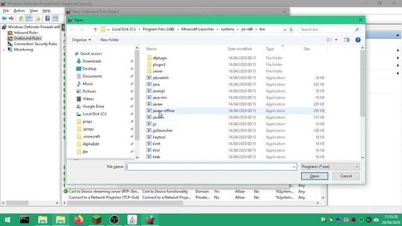Viewport: 402px width, 226px height.
Task: Open View menu in Firewall window
Action: [x=33, y=11]
